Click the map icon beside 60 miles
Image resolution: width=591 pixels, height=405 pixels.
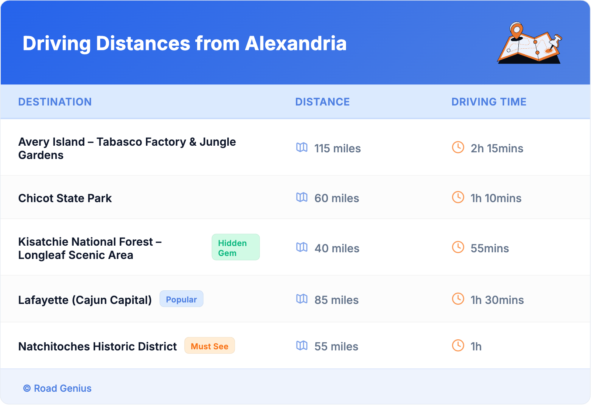tap(302, 197)
